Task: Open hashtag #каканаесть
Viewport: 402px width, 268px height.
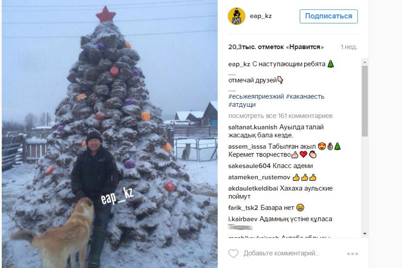Action: 305,97
